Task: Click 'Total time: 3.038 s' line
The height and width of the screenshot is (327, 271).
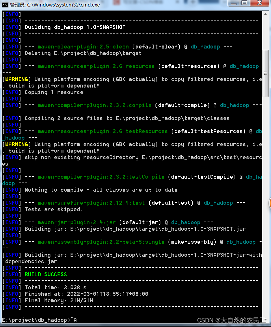Action: tap(56, 288)
